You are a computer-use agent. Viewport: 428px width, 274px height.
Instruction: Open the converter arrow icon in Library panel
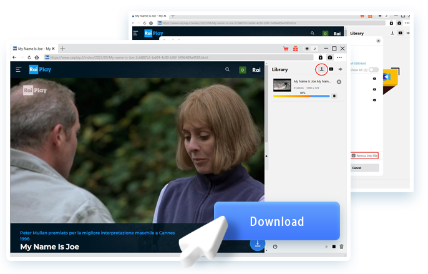click(341, 69)
